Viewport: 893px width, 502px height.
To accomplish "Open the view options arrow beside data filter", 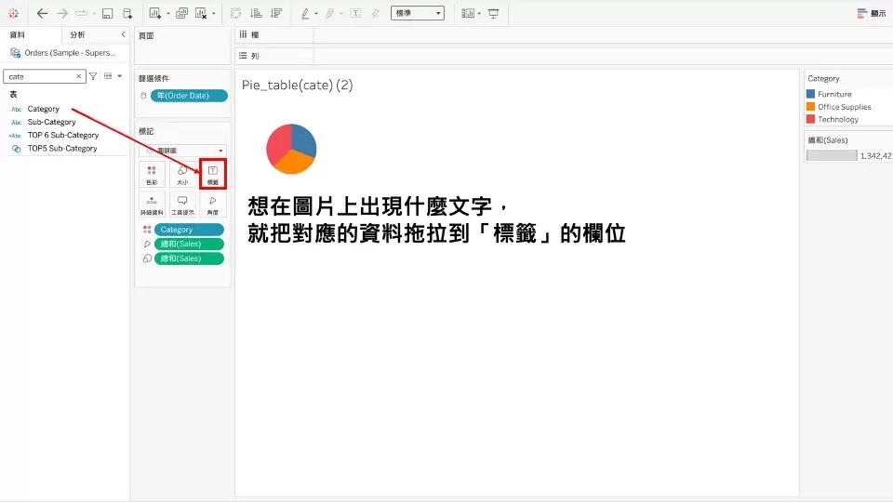I will (x=120, y=76).
